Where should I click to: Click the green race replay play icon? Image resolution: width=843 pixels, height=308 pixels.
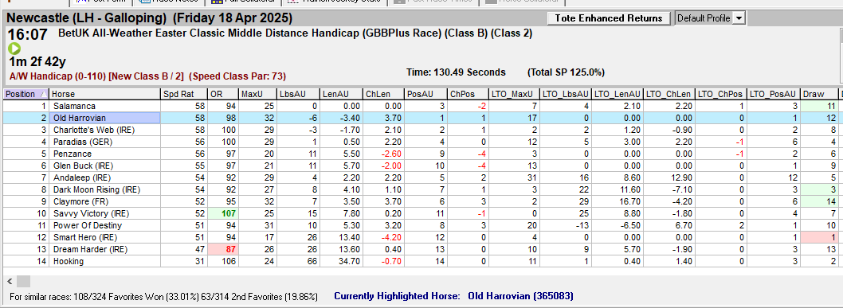14,49
